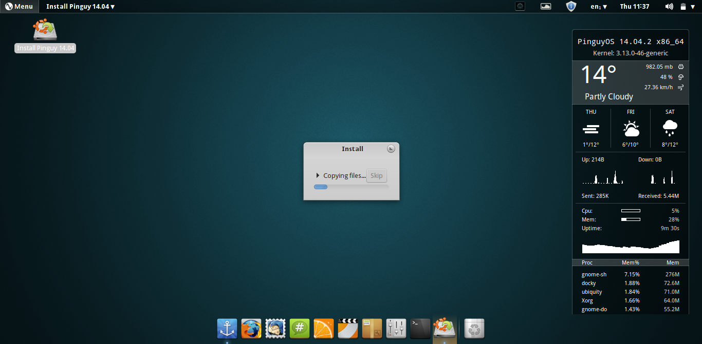Click the 14° temperature reading
This screenshot has height=344, width=702.
[x=599, y=75]
